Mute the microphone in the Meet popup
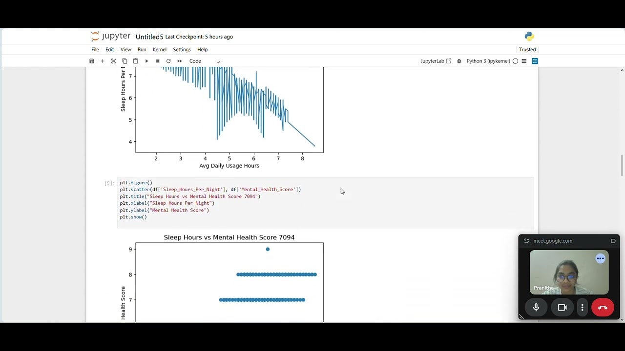Image resolution: width=625 pixels, height=351 pixels. (x=536, y=308)
